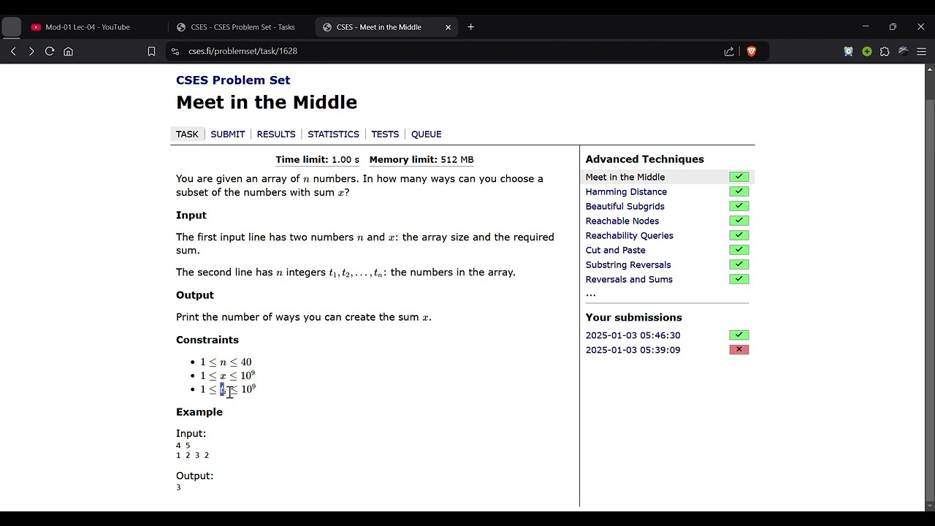This screenshot has width=935, height=526.
Task: Click the workspace square at tab strip start
Action: click(11, 27)
